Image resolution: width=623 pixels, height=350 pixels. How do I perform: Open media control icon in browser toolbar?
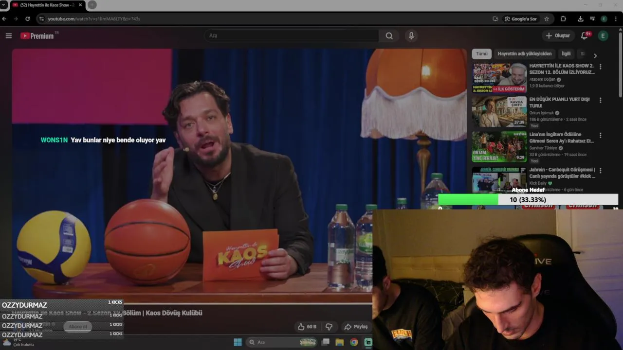tap(592, 18)
